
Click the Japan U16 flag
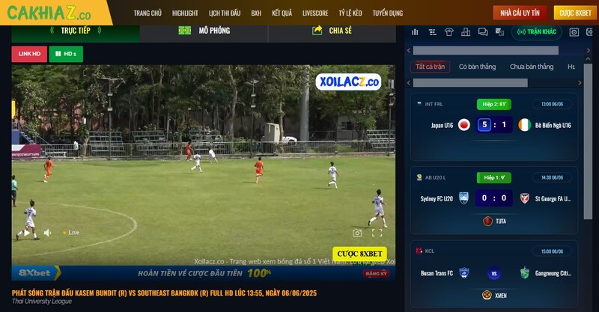coord(463,125)
